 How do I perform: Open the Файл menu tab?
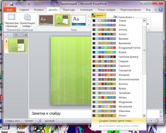coord(10,10)
